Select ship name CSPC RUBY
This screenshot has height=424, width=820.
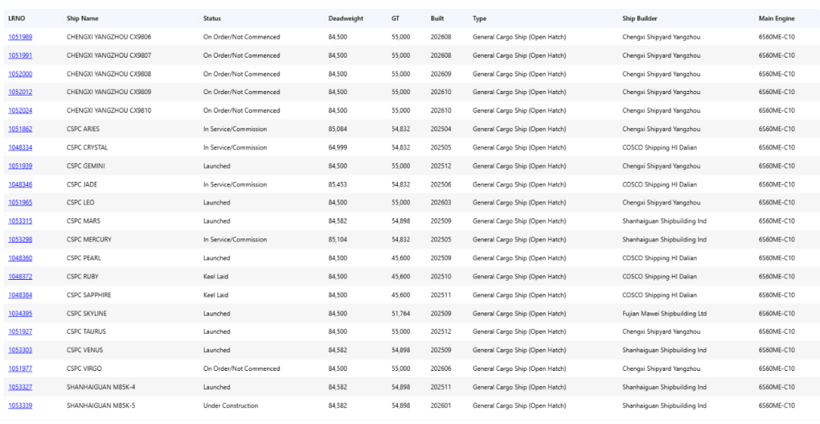[x=83, y=277]
